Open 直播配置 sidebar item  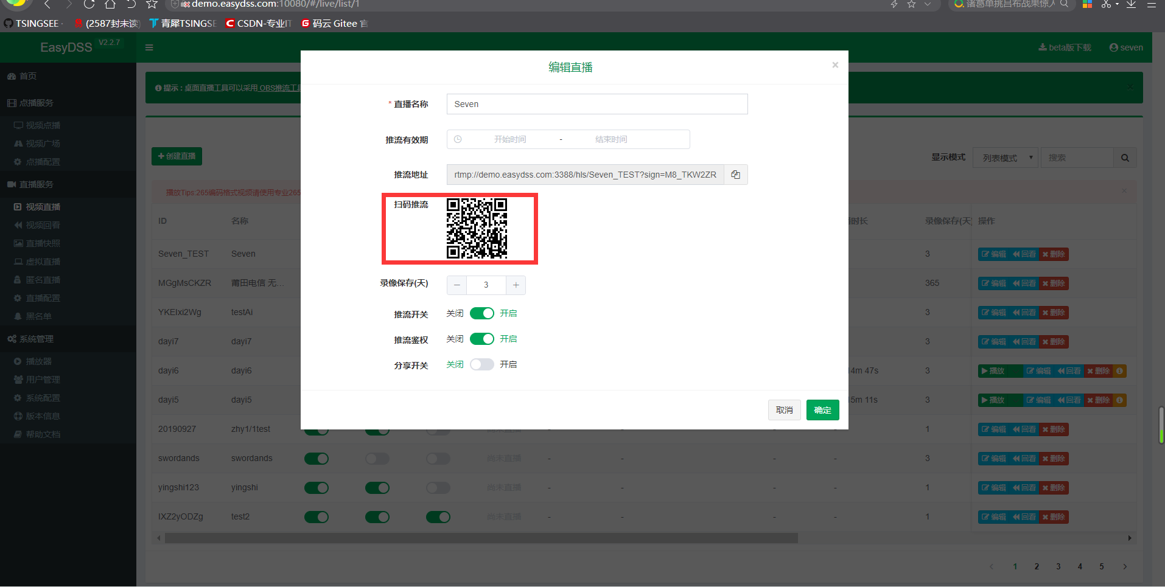click(37, 298)
